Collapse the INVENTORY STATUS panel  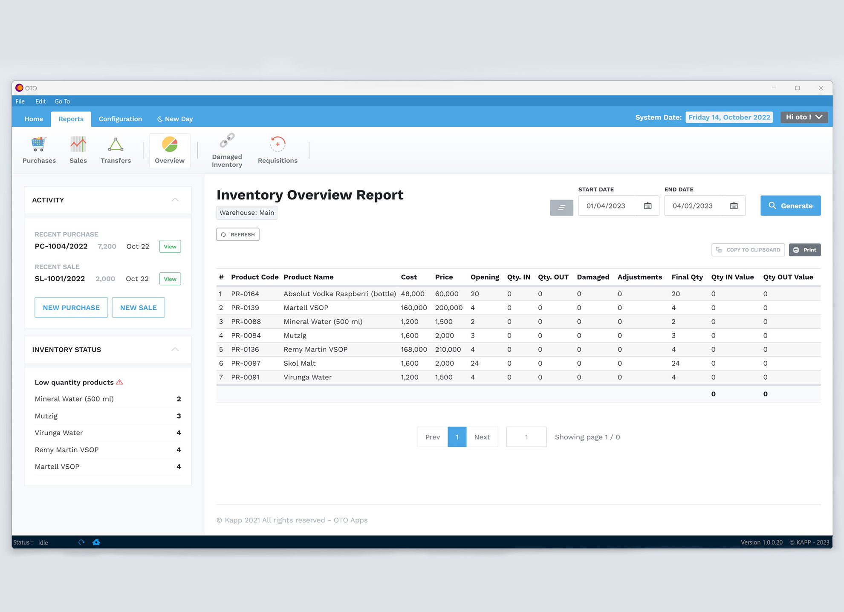click(x=177, y=349)
